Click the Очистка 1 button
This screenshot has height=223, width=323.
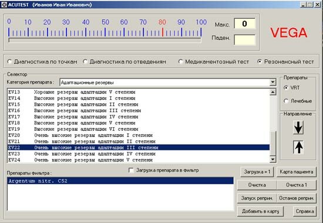click(296, 185)
